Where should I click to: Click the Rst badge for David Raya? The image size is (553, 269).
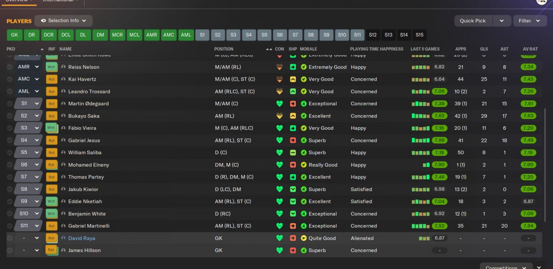tap(51, 238)
